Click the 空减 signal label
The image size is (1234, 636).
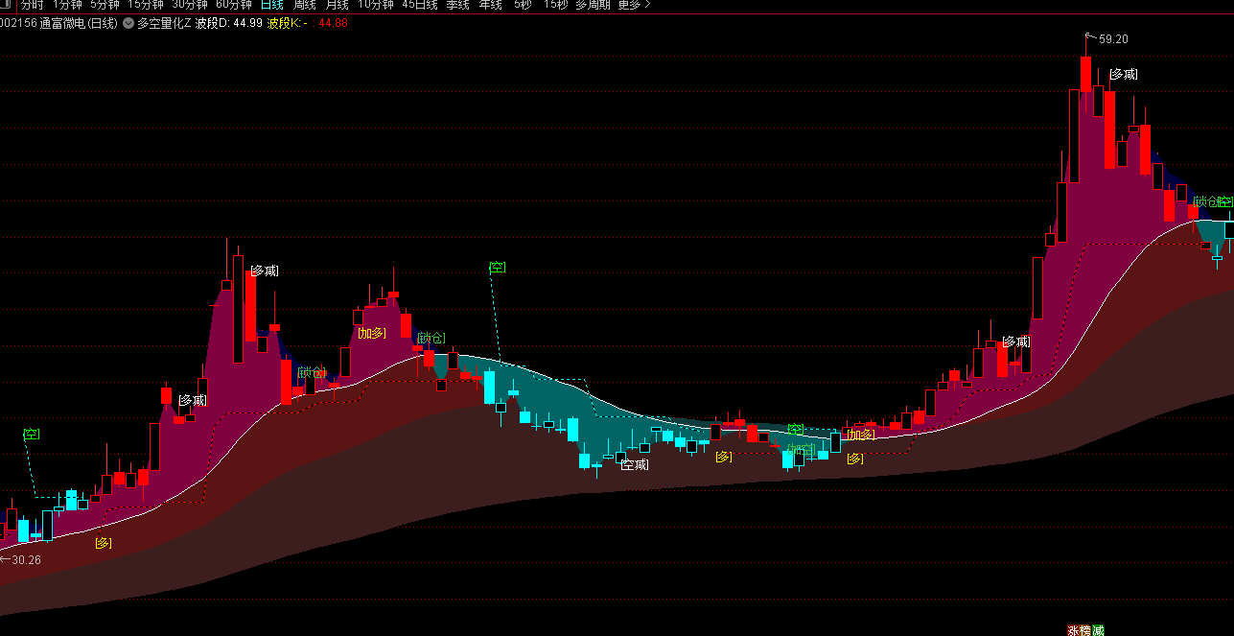tap(634, 465)
